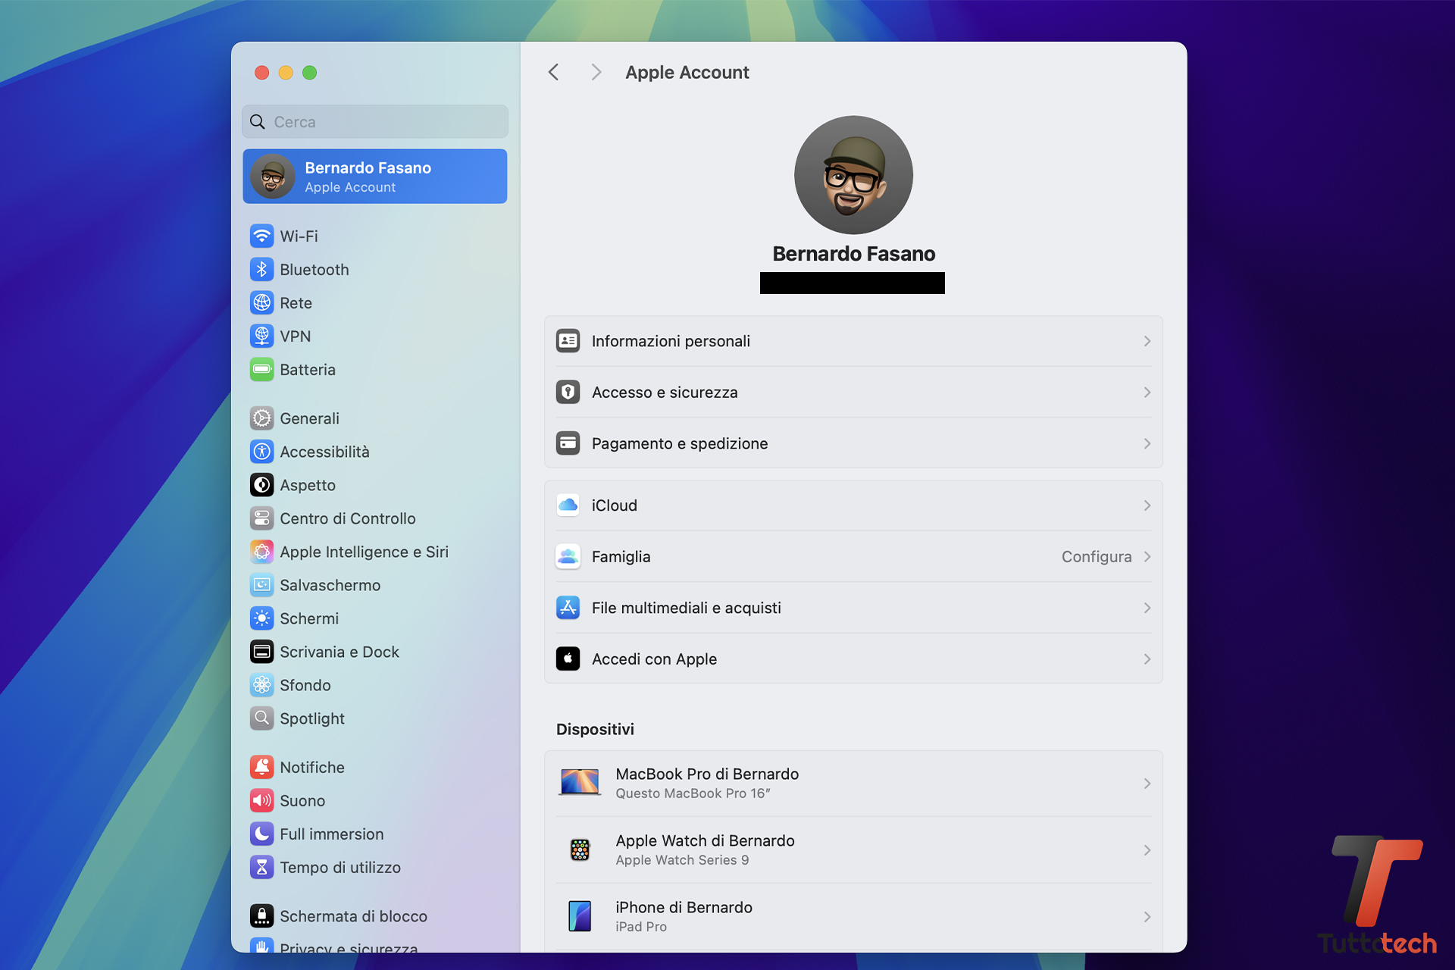Click the Batteria battery icon
The height and width of the screenshot is (970, 1455).
(261, 369)
